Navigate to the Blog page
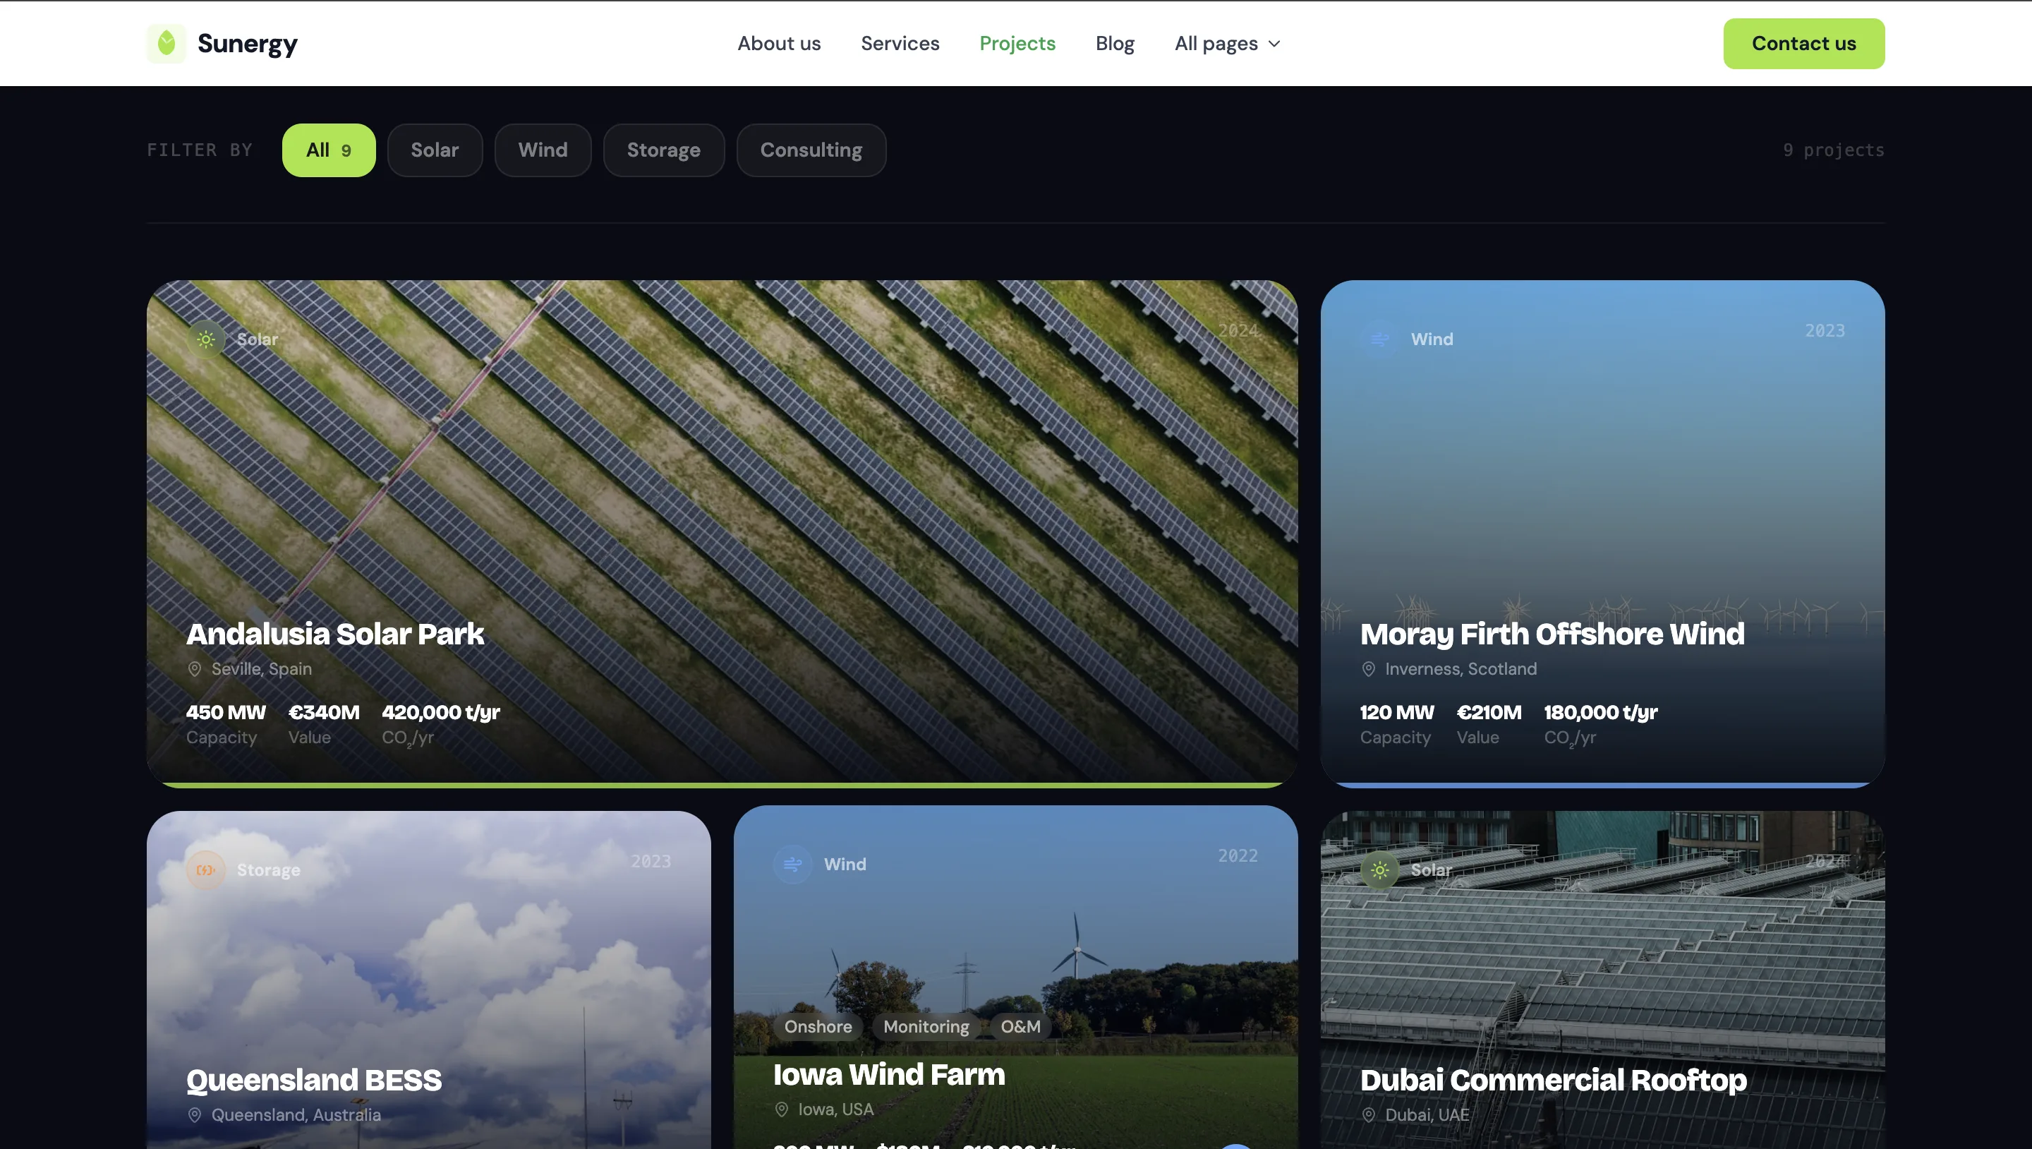Viewport: 2032px width, 1149px height. pos(1115,43)
